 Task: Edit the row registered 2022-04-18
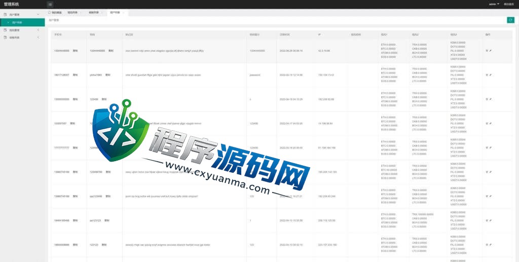click(490, 99)
